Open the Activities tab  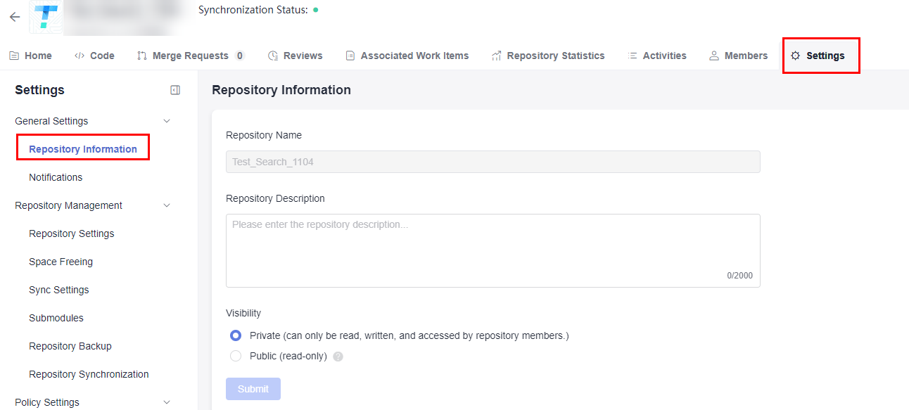[657, 56]
